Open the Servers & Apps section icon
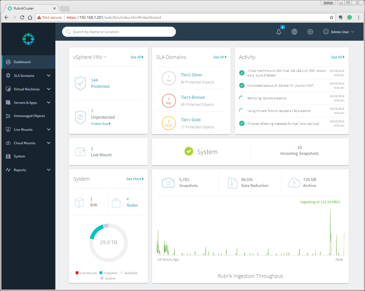The width and height of the screenshot is (365, 291). (8, 102)
